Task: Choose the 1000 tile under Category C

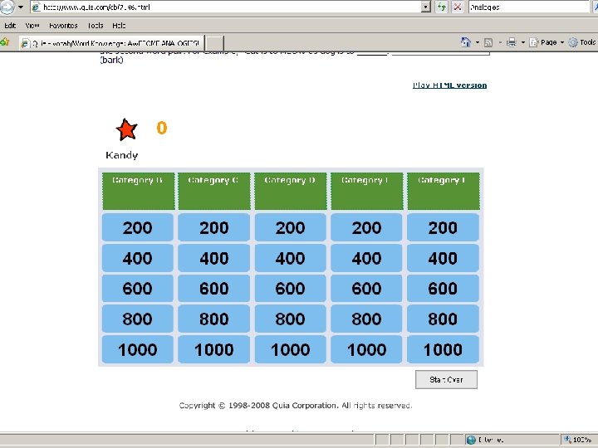Action: (x=214, y=349)
